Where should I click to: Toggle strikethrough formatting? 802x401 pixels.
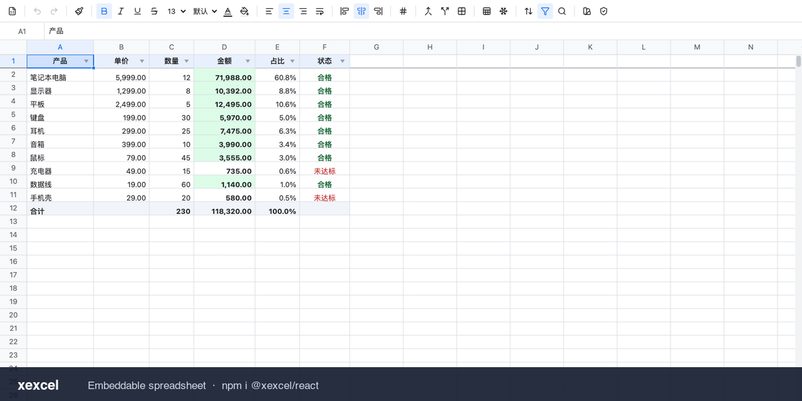pyautogui.click(x=154, y=11)
